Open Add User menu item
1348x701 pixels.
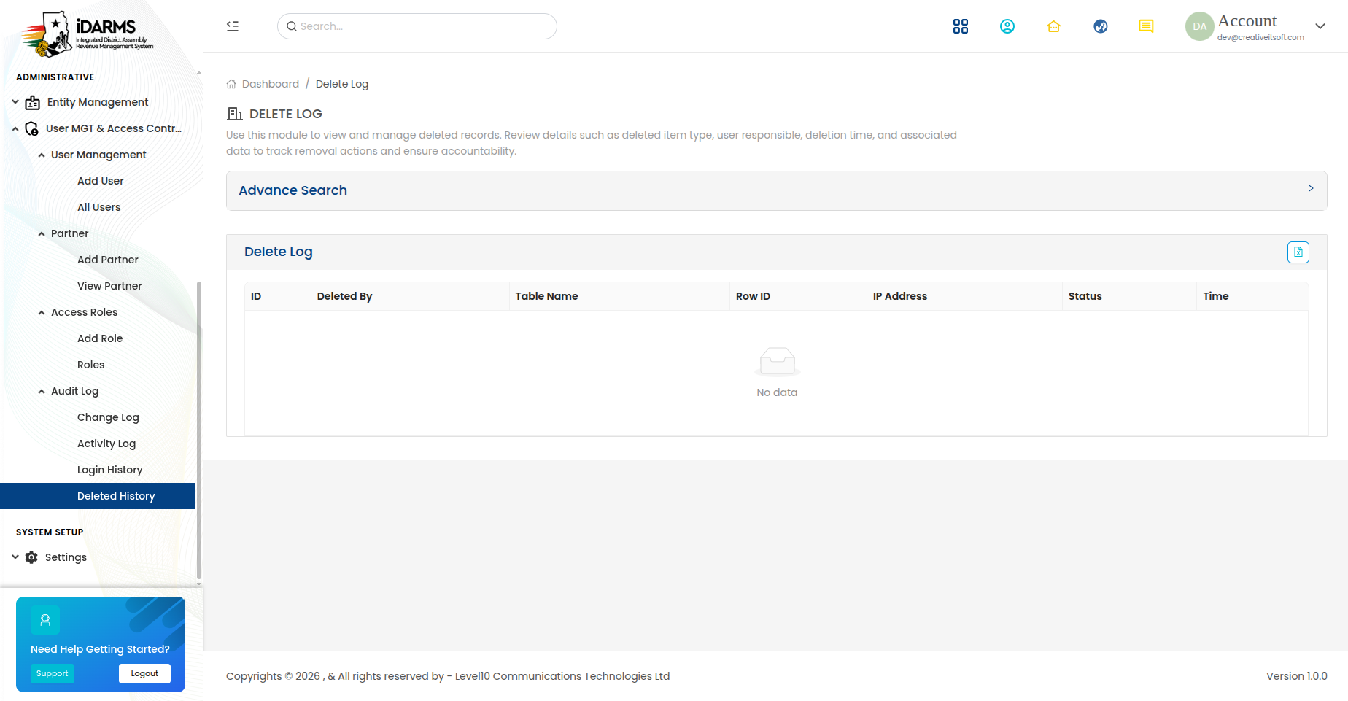[x=101, y=181]
